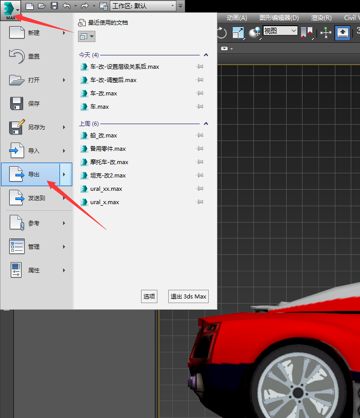Screen dimensions: 360x418
Task: Toggle pin for ural_x.max
Action: pyautogui.click(x=200, y=202)
